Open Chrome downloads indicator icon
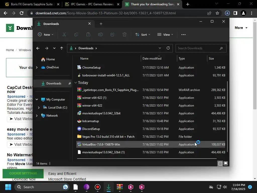 pos(227,13)
